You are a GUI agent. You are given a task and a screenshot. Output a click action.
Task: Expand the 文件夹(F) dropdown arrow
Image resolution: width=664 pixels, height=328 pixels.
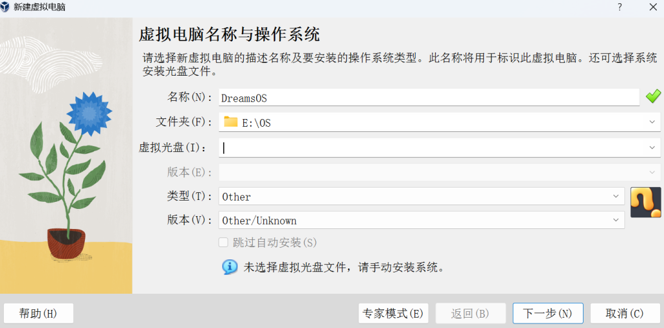click(x=652, y=122)
